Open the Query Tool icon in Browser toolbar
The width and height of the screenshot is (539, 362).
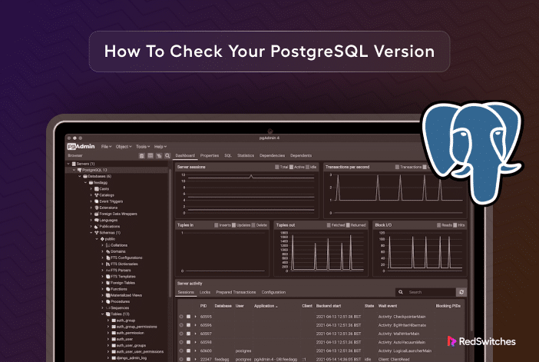141,156
